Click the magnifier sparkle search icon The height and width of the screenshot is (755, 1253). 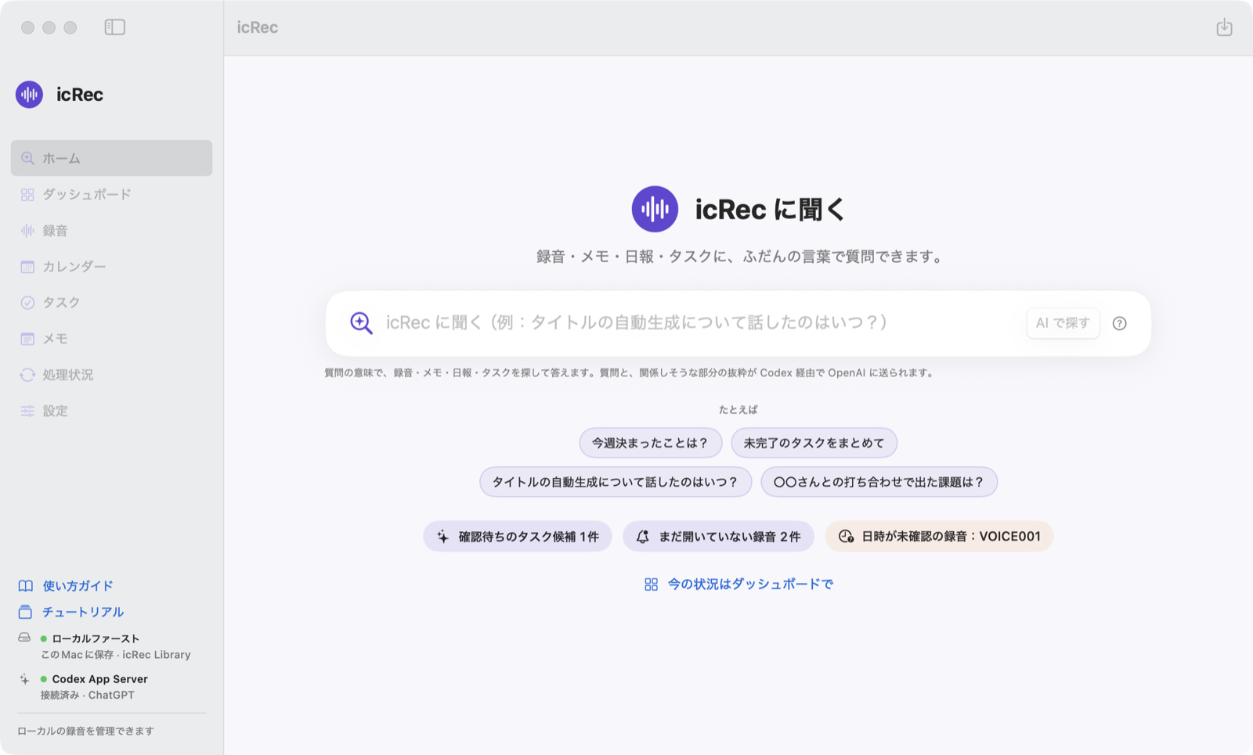click(x=361, y=323)
